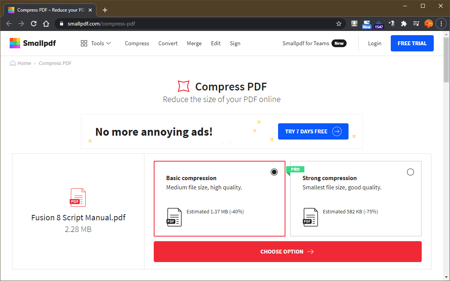The image size is (450, 281).
Task: Click the Strong compression PDF file icon
Action: pos(311,217)
